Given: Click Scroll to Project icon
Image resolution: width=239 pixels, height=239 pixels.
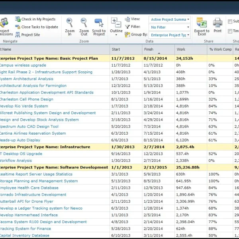Looking at the screenshot, I should click(99, 23).
